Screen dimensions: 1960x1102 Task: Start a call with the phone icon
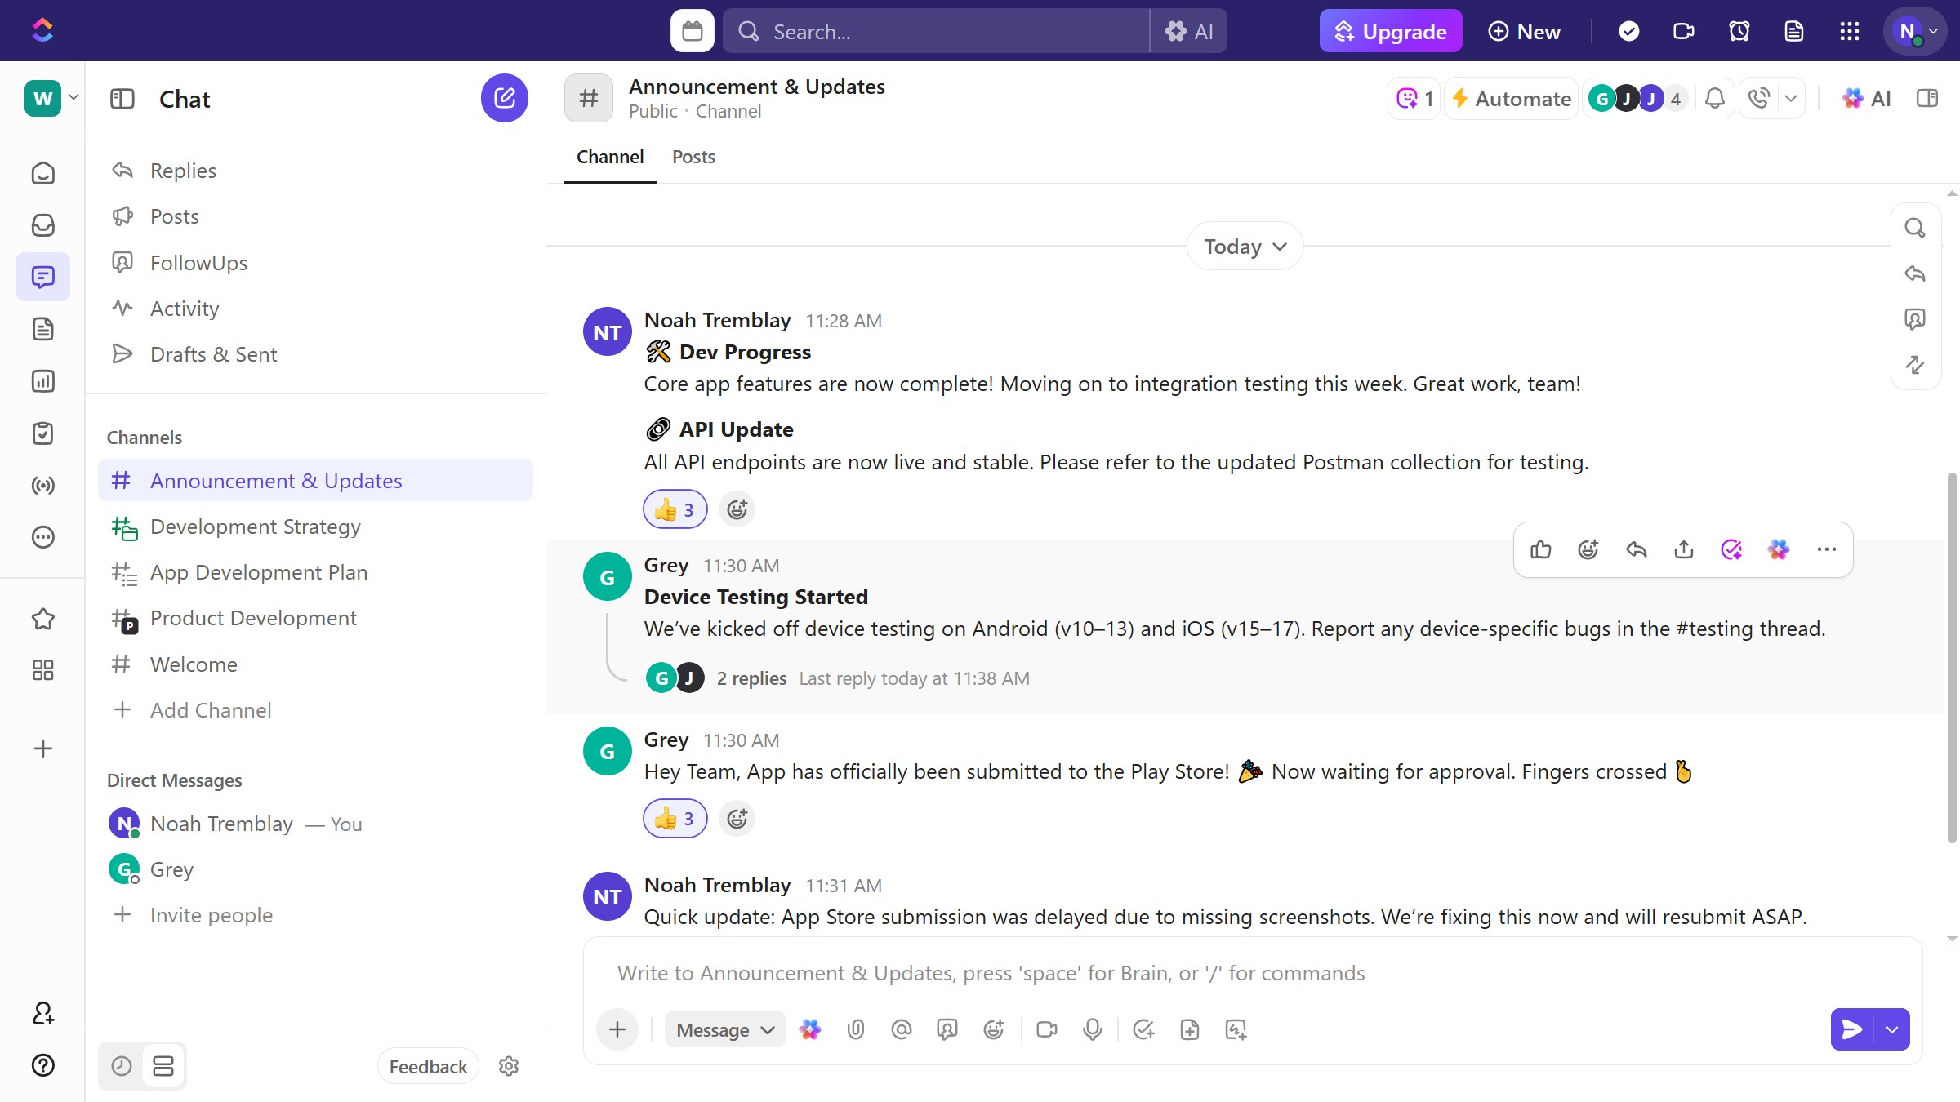click(x=1757, y=98)
